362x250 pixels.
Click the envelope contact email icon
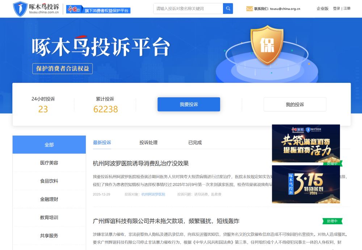tap(249, 9)
